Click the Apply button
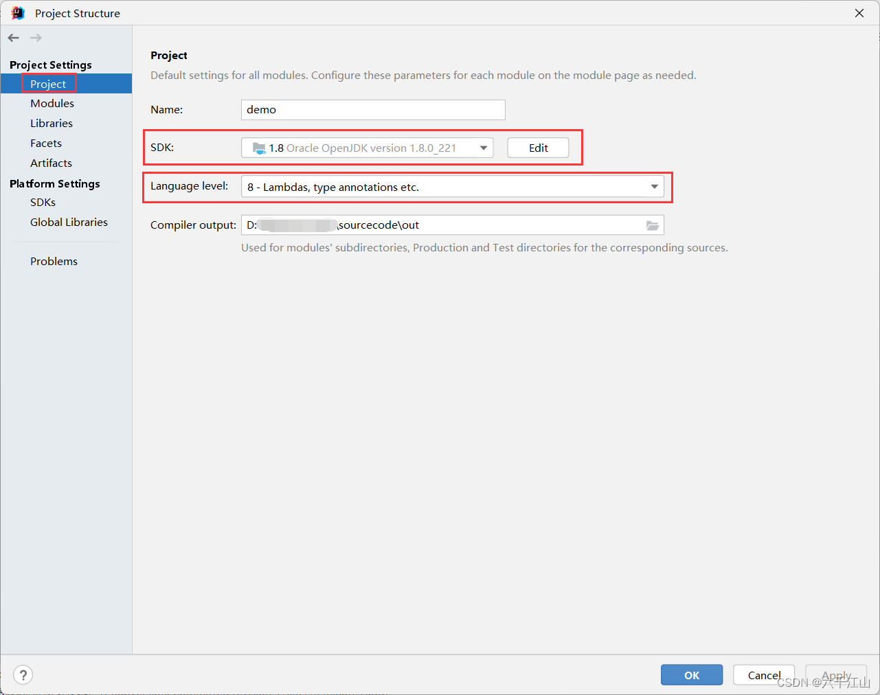 (836, 675)
